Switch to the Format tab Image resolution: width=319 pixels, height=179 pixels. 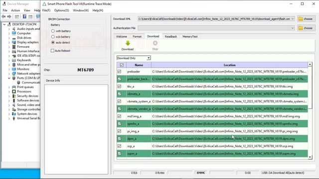point(137,36)
